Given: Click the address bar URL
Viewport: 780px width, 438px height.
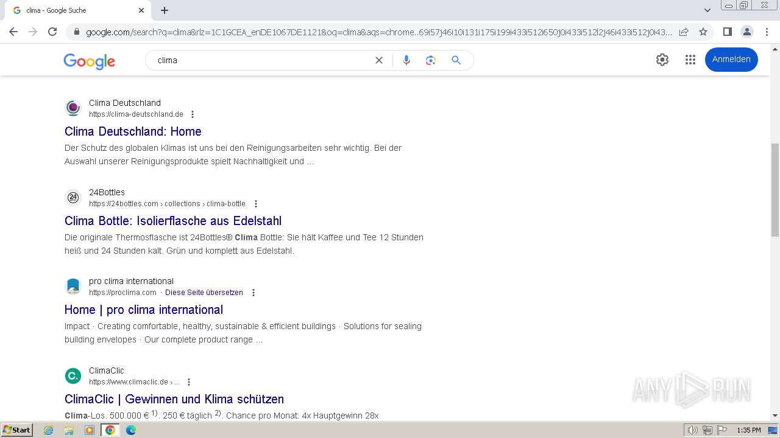Looking at the screenshot, I should tap(378, 32).
